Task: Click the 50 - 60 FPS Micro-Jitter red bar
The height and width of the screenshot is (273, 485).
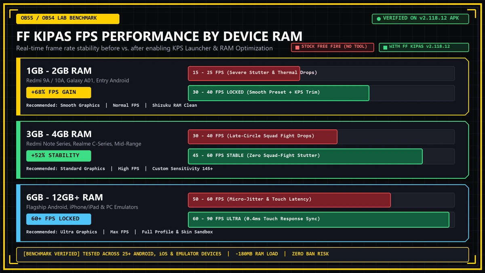Action: click(x=289, y=200)
